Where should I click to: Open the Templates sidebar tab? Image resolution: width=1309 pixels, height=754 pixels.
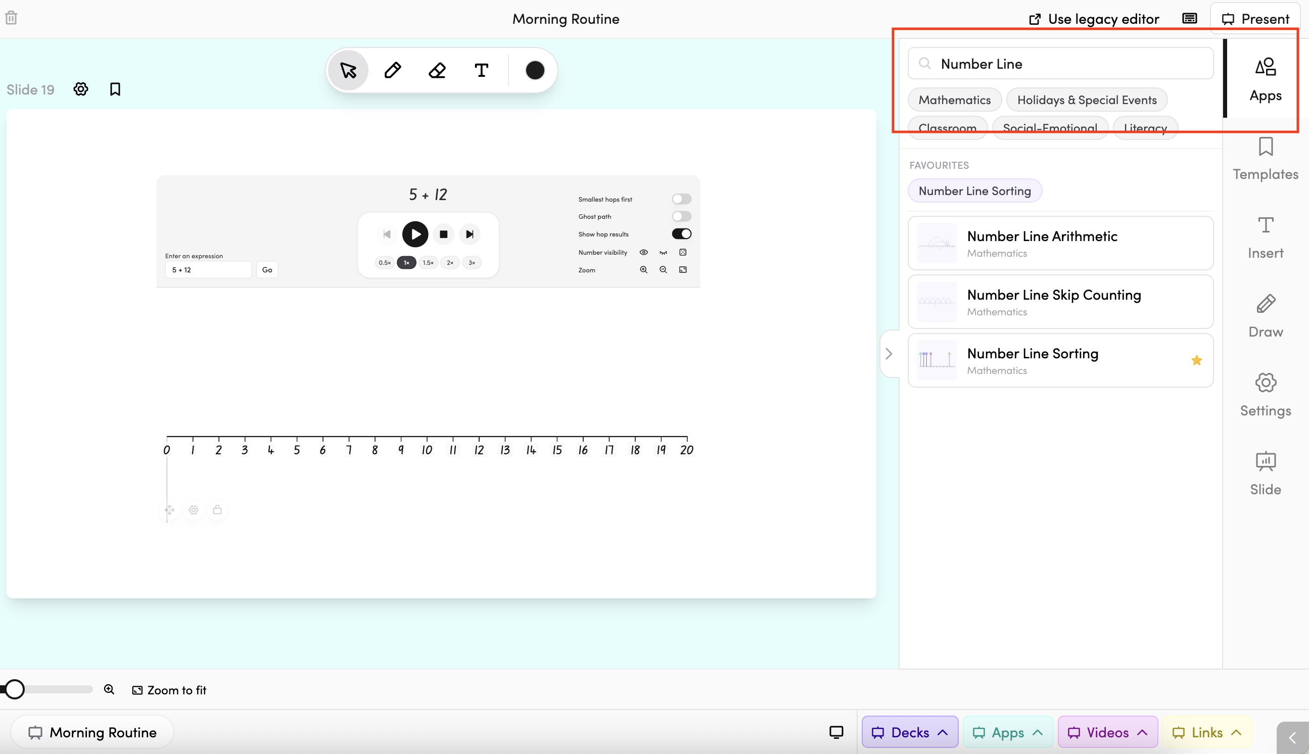tap(1265, 159)
